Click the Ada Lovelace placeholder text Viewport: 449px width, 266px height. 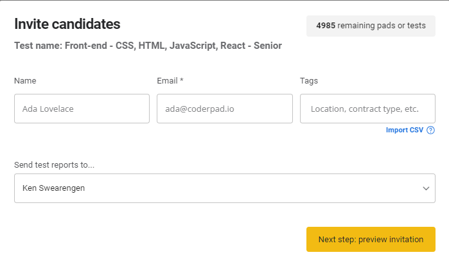(48, 109)
